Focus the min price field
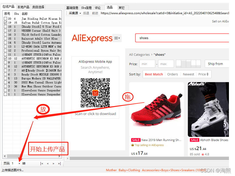 click(147, 64)
